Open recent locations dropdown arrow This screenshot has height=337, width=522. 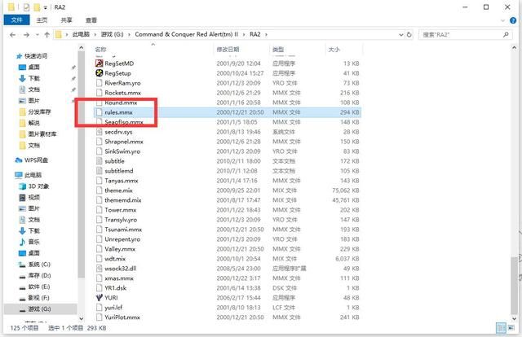coord(38,34)
